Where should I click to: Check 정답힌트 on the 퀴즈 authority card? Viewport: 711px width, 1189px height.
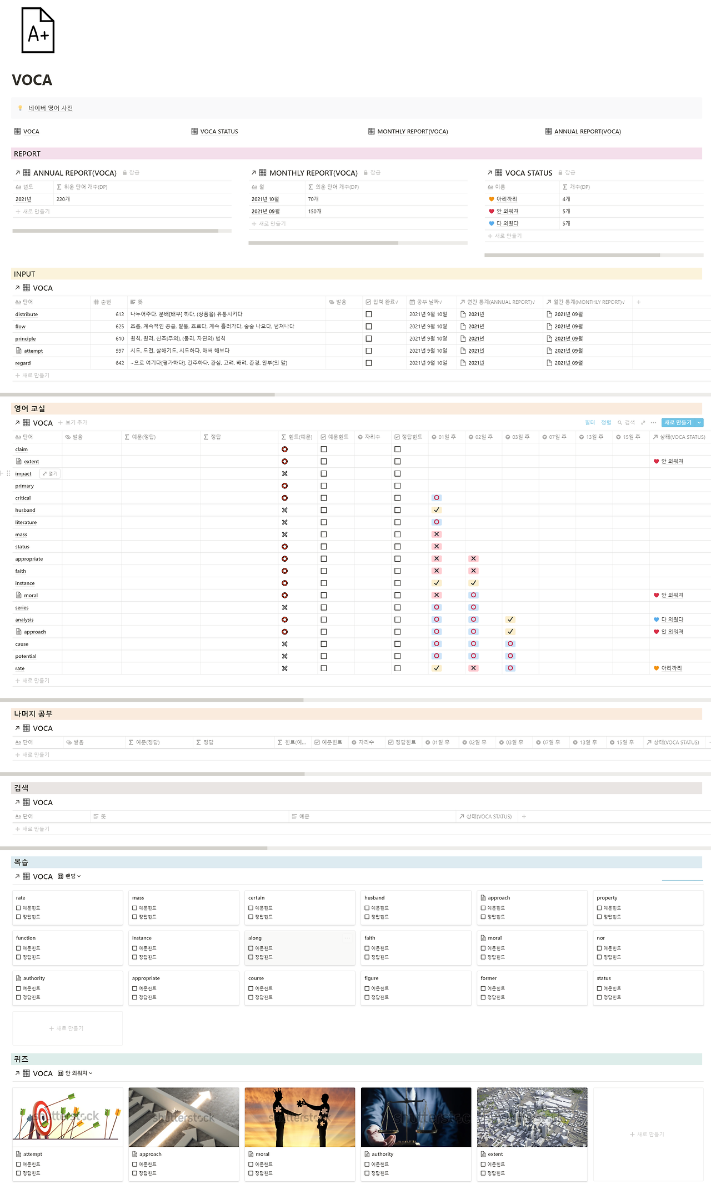tap(367, 1173)
